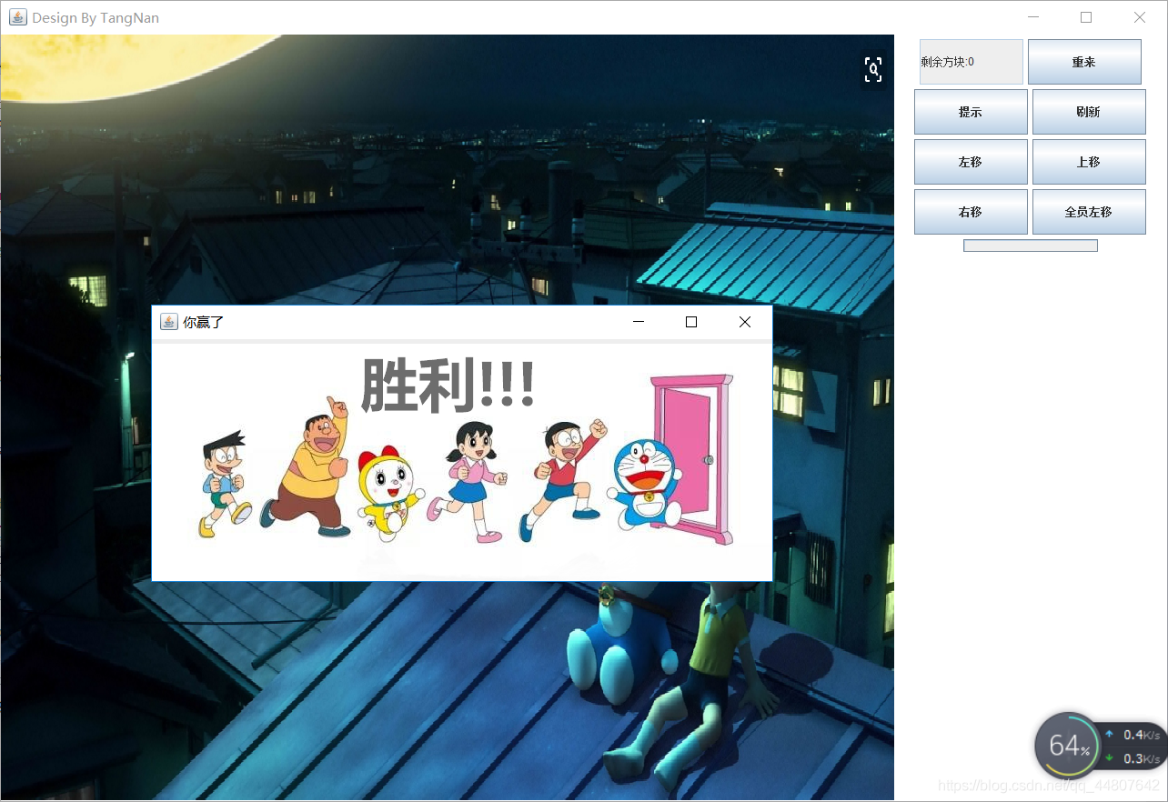The image size is (1168, 802).
Task: Close the 你赢了 dialog
Action: (745, 322)
